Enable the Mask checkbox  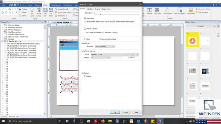85,39
